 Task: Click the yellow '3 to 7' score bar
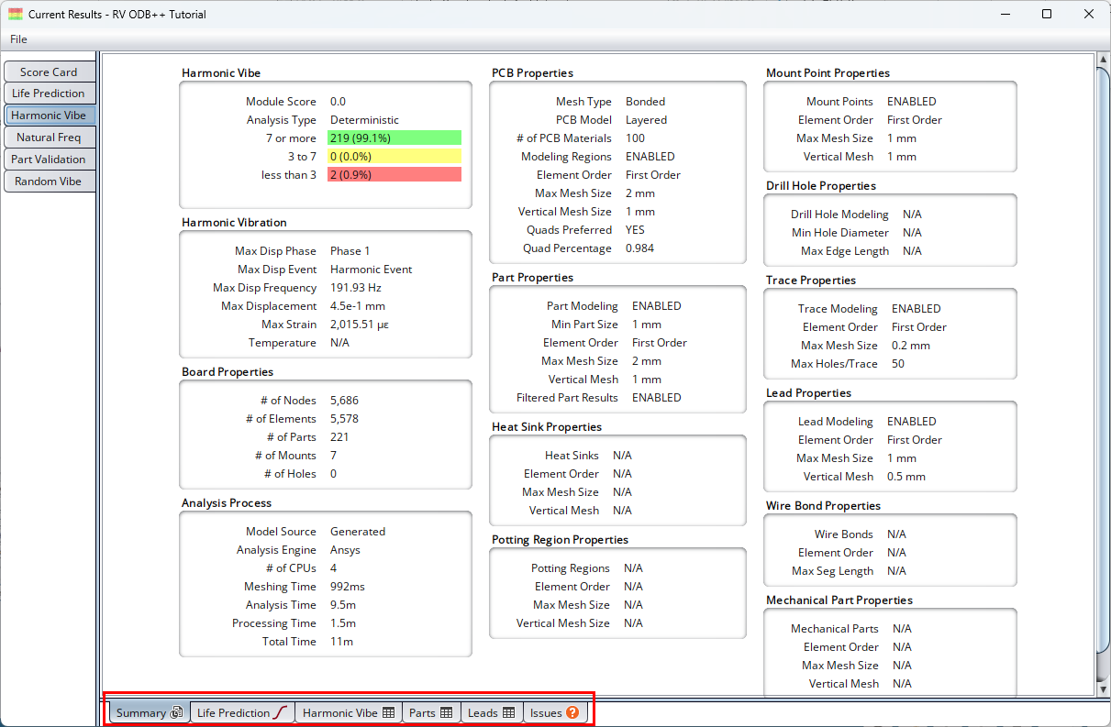pos(394,157)
